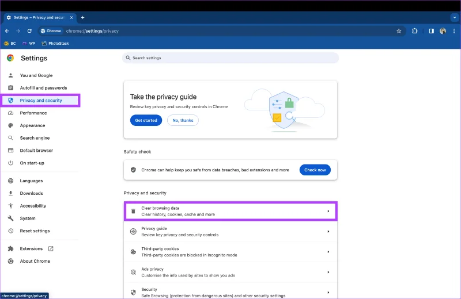Bookmark this page with the star icon

click(x=399, y=31)
